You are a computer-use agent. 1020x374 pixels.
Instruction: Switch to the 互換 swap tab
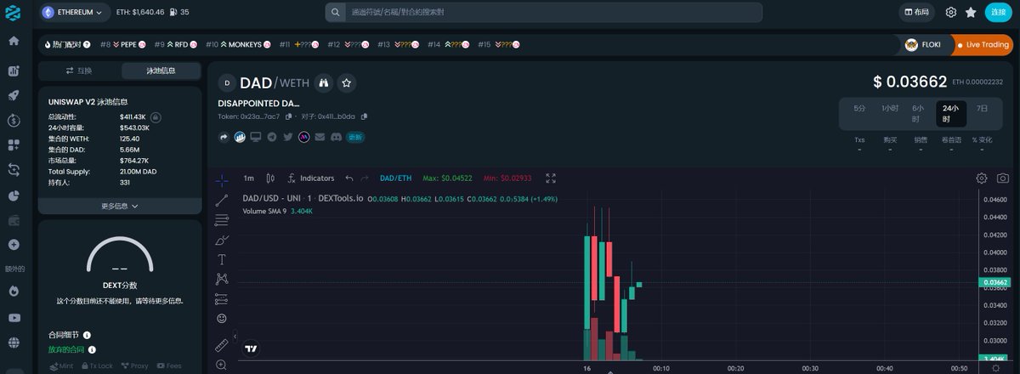pyautogui.click(x=79, y=71)
